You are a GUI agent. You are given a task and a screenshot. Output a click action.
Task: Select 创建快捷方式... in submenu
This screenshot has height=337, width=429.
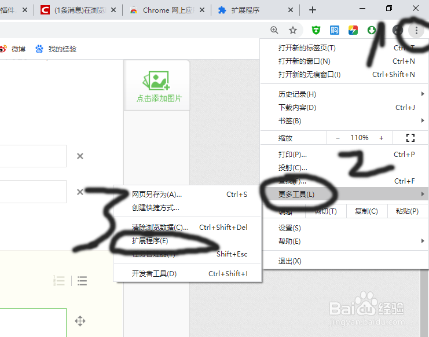pos(188,208)
